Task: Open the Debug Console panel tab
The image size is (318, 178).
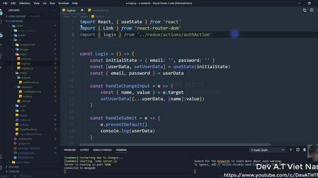Action: [x=102, y=150]
